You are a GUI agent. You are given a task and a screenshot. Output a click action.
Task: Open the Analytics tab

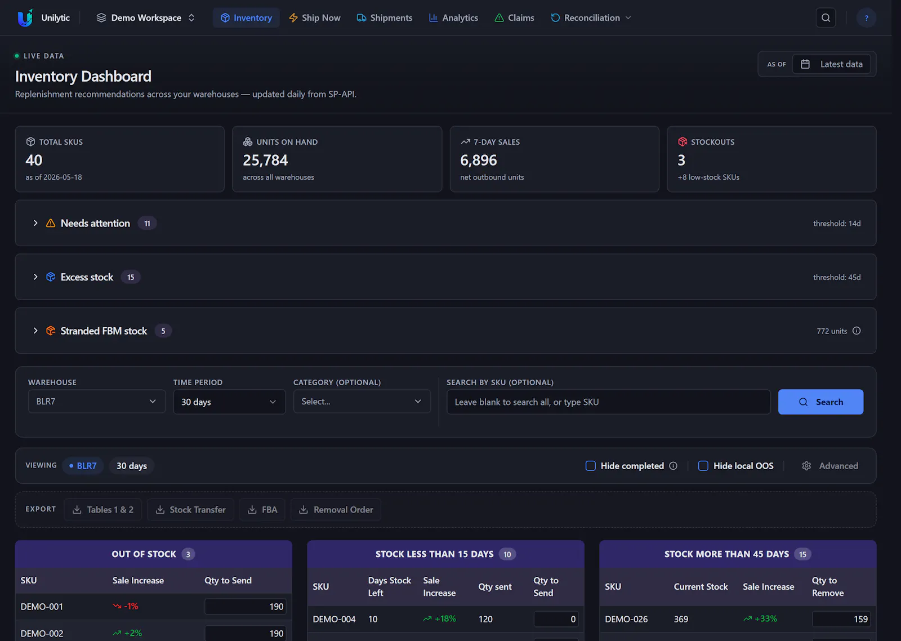(x=453, y=18)
